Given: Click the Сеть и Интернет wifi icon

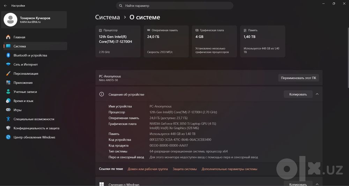Looking at the screenshot, I should tap(8, 65).
